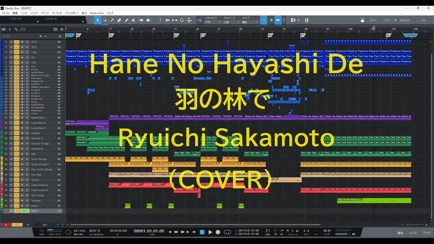Screen dimensions: 434x244
Task: Mute the Celesta track
Action: click(x=11, y=133)
